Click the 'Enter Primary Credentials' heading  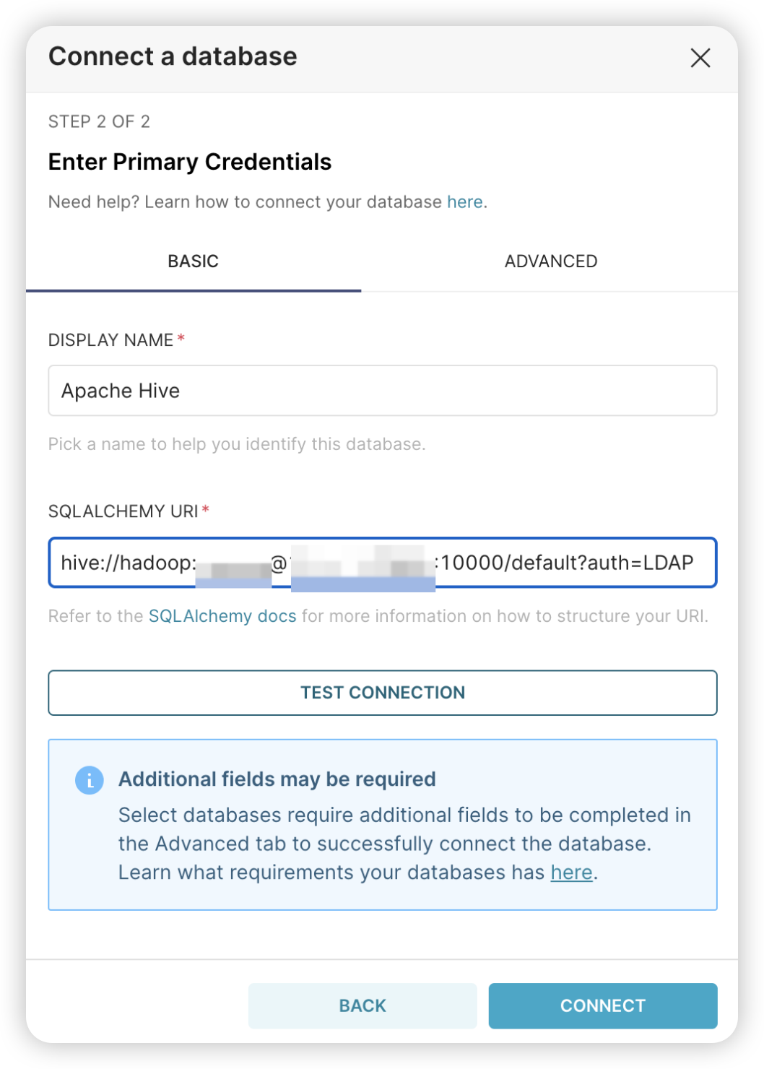[x=190, y=162]
